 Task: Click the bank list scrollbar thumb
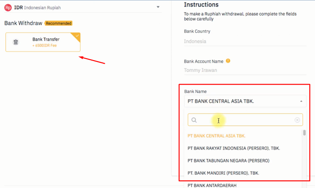[304, 133]
